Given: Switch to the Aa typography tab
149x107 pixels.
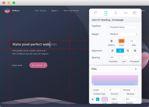Looking at the screenshot, I should click(126, 13).
